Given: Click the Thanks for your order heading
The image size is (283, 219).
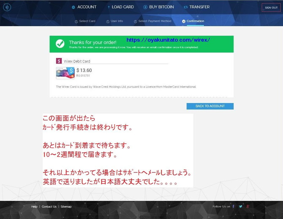Looking at the screenshot, I should pos(93,42).
